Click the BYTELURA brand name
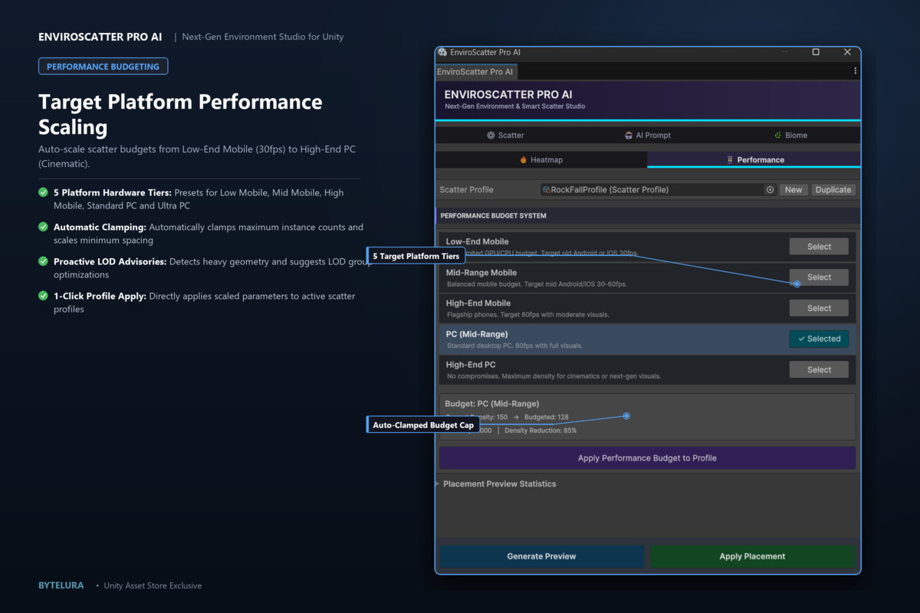This screenshot has height=613, width=920. 61,585
